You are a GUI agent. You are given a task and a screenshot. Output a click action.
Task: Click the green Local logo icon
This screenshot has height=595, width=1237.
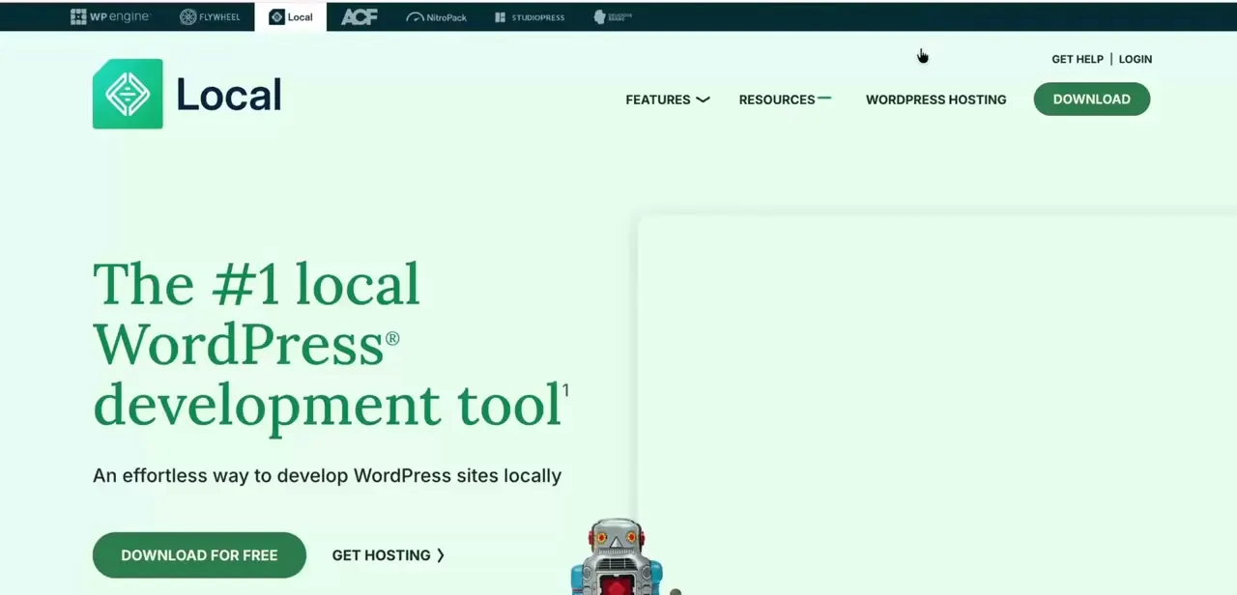pyautogui.click(x=128, y=94)
